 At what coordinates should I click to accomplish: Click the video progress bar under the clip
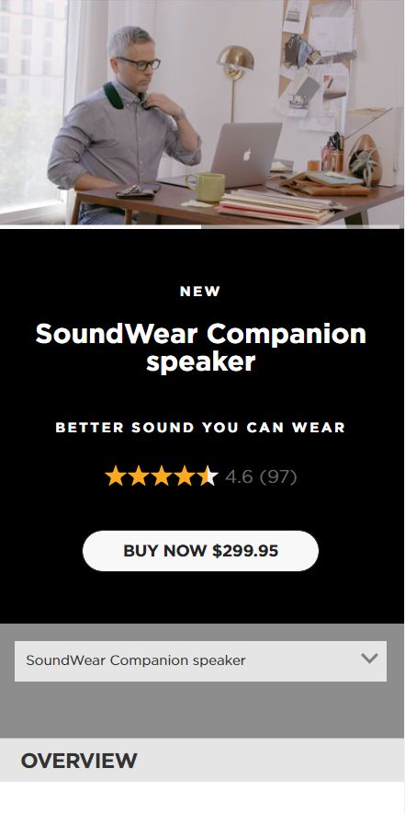tap(202, 227)
